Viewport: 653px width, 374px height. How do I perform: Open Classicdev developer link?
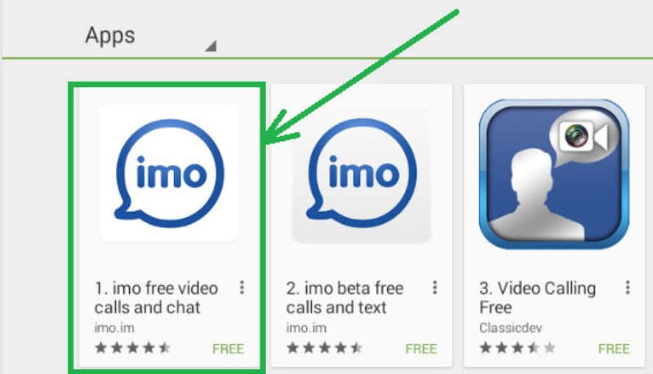pyautogui.click(x=511, y=328)
